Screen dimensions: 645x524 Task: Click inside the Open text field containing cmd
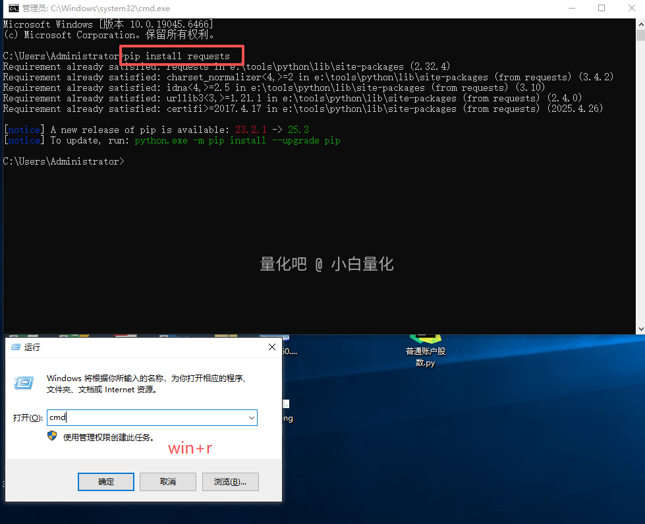(x=145, y=417)
